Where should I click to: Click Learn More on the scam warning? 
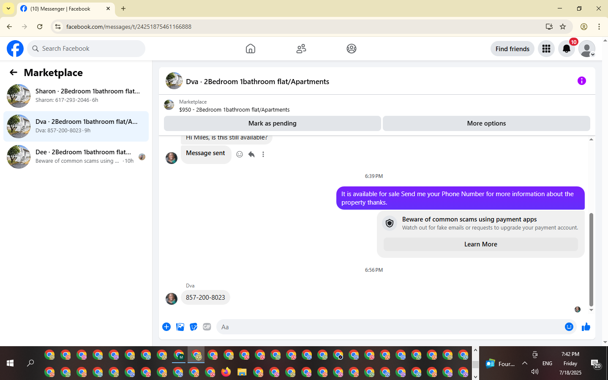point(481,244)
